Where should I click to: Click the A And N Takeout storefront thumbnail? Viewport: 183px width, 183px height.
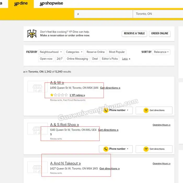click(37, 167)
